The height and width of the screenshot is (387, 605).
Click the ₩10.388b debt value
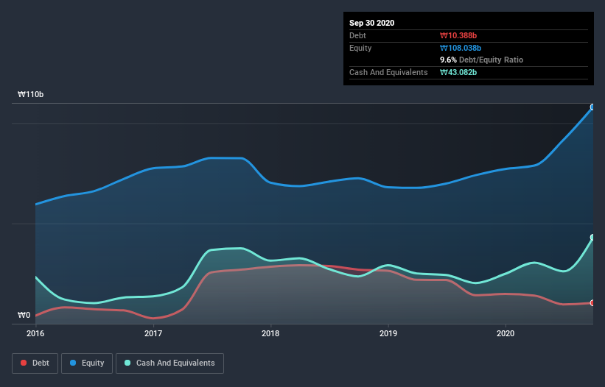click(458, 35)
